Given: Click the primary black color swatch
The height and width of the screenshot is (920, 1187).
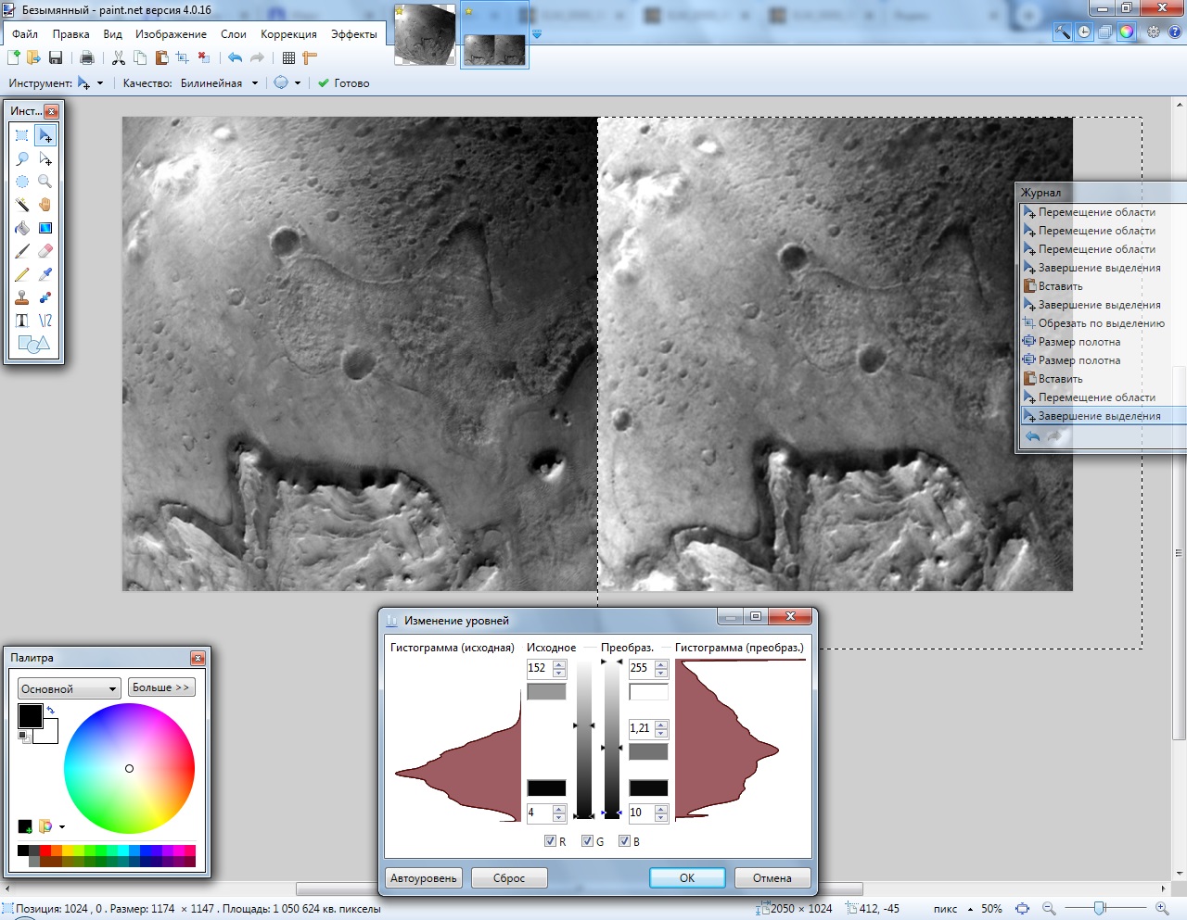Looking at the screenshot, I should tap(30, 715).
